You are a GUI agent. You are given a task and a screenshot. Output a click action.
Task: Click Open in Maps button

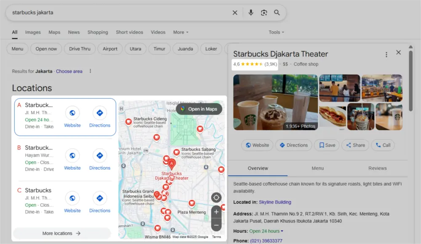199,109
